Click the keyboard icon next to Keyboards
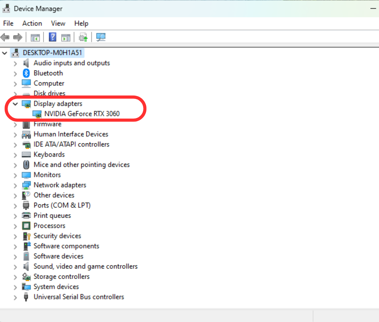 [x=26, y=155]
